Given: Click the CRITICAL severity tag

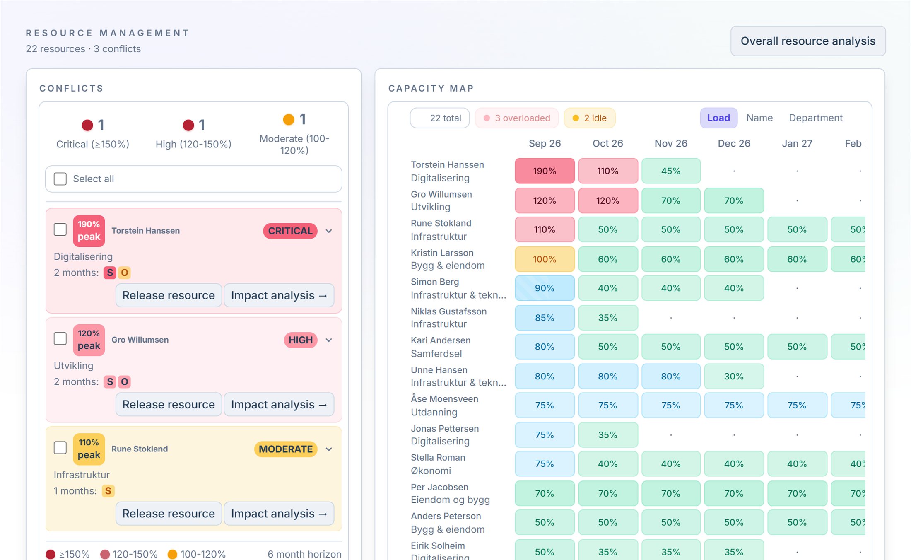Looking at the screenshot, I should pyautogui.click(x=290, y=231).
